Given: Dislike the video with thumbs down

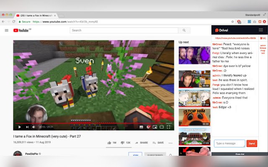Looking at the screenshot, I should click(x=126, y=143).
